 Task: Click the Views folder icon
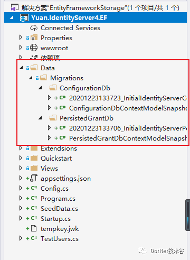pyautogui.click(x=34, y=168)
